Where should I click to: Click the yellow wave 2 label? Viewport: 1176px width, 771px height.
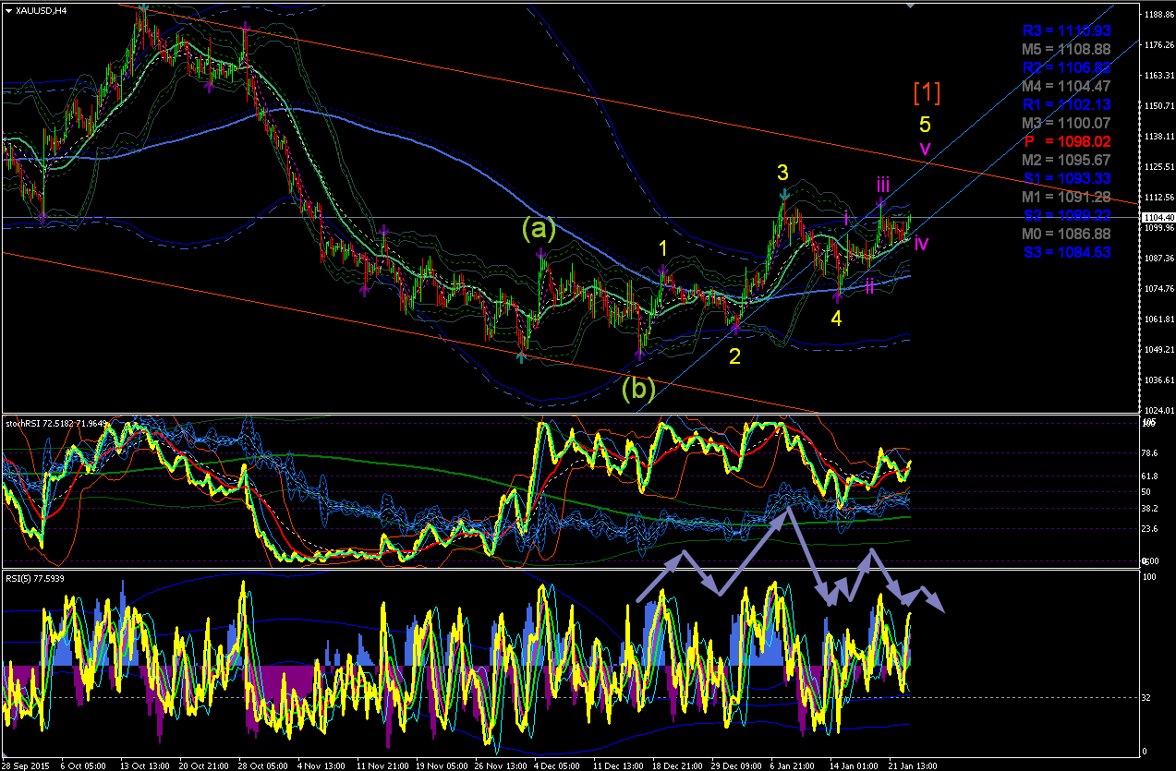click(734, 356)
